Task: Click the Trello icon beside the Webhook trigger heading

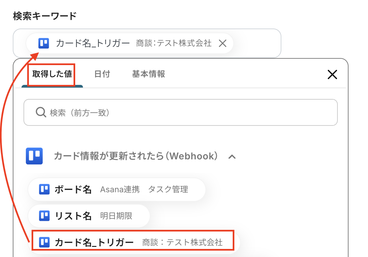Action: click(x=34, y=156)
